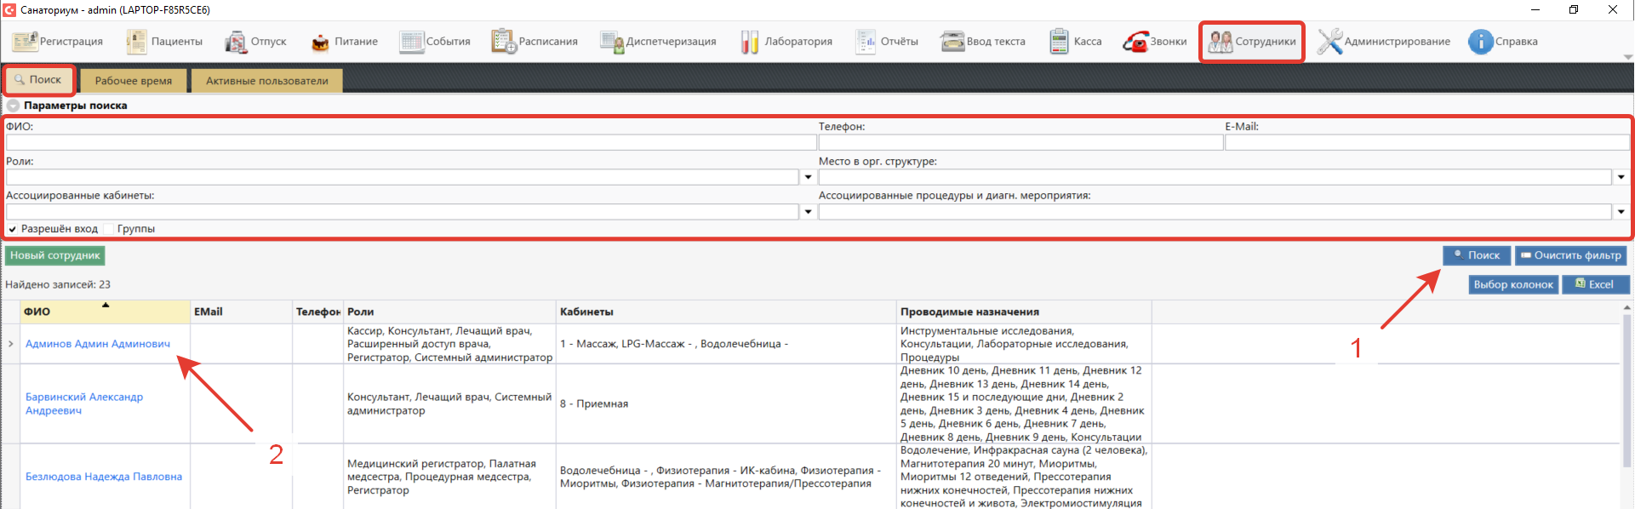The width and height of the screenshot is (1635, 509).
Task: Expand the Ассоциированные кабинеты dropdown
Action: tap(808, 212)
